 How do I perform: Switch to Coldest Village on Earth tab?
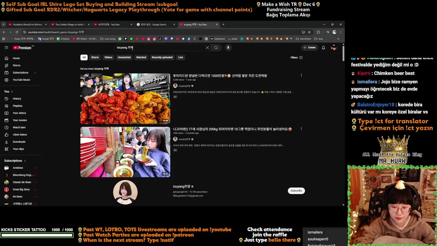coord(70,25)
